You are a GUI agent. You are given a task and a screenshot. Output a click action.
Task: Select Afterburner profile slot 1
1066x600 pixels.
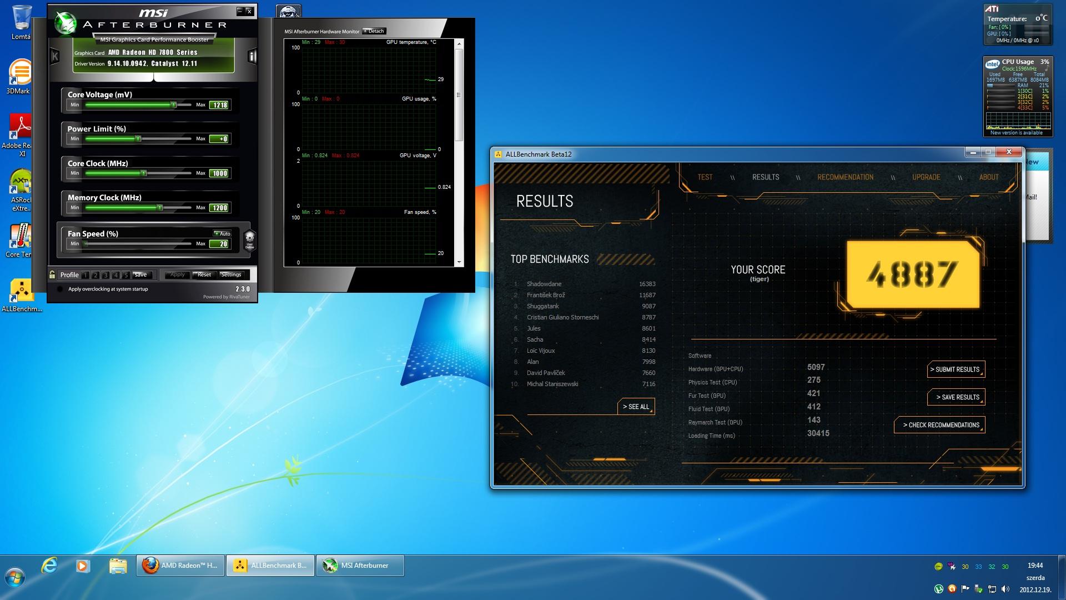click(86, 275)
